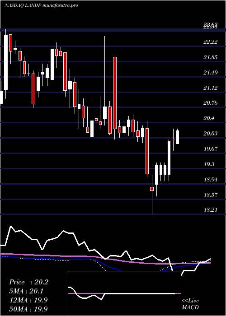Viewport: 226px width, 316px height.
Task: Click the <<Live MACD label
Action: click(190, 304)
